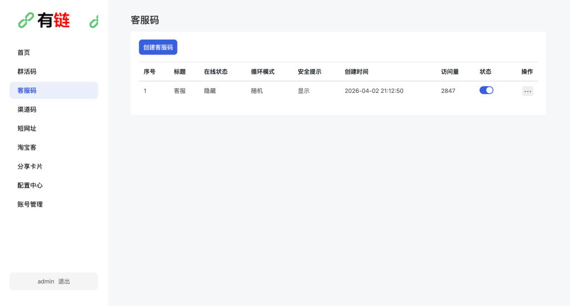570x306 pixels.
Task: Click the 客服 title cell
Action: [180, 91]
